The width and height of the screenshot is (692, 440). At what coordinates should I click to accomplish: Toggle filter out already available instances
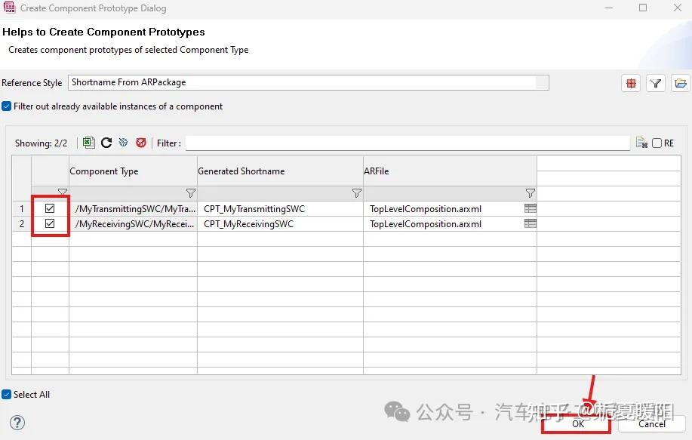[7, 106]
